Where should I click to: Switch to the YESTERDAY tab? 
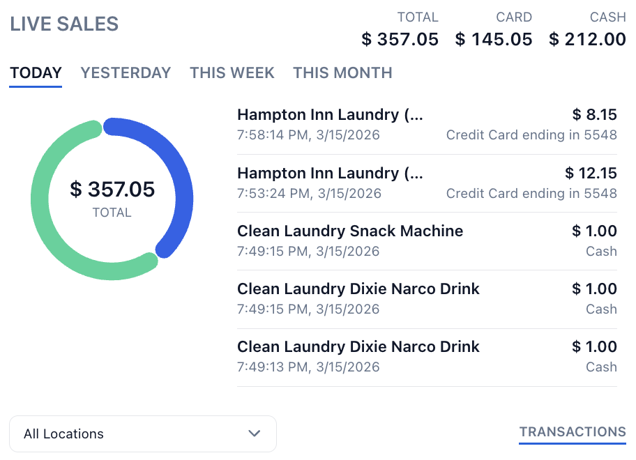tap(126, 72)
